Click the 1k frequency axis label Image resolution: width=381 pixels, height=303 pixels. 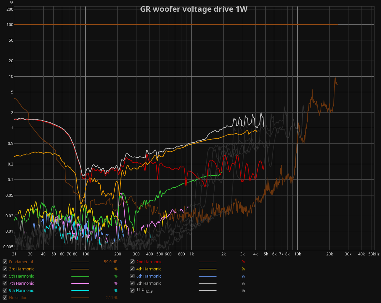click(192, 254)
